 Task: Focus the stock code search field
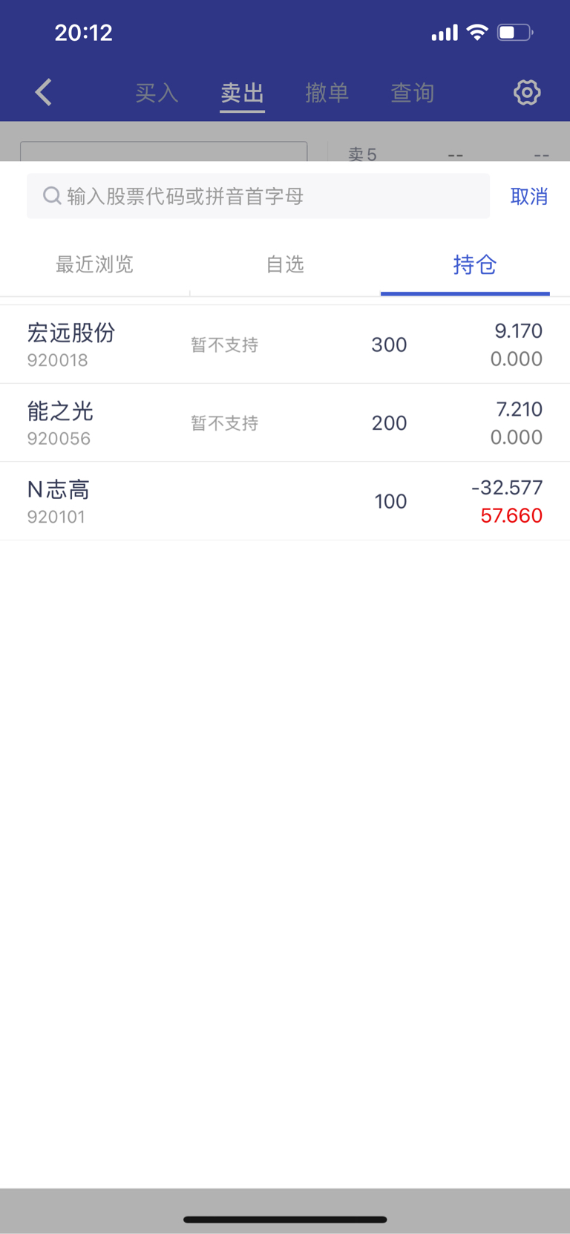click(x=258, y=196)
